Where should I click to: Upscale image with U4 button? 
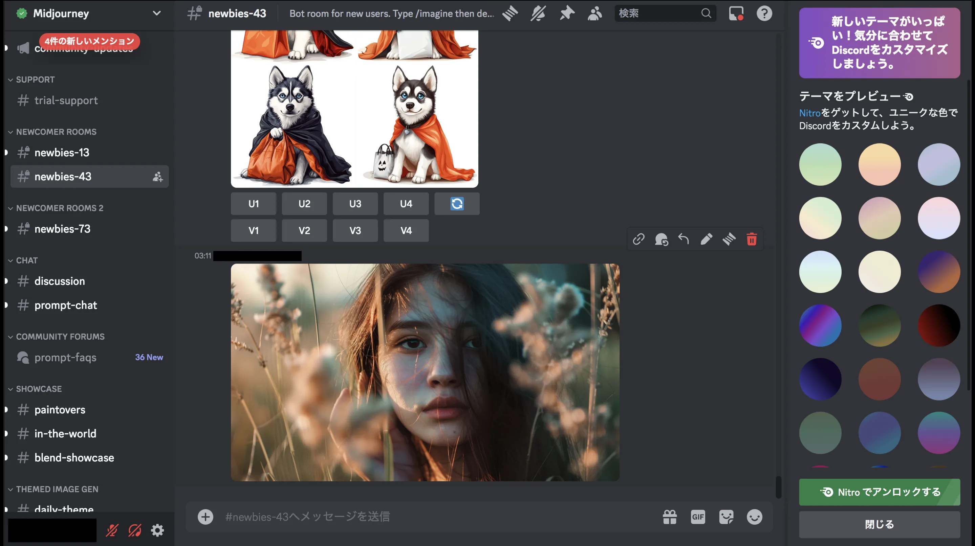click(406, 204)
